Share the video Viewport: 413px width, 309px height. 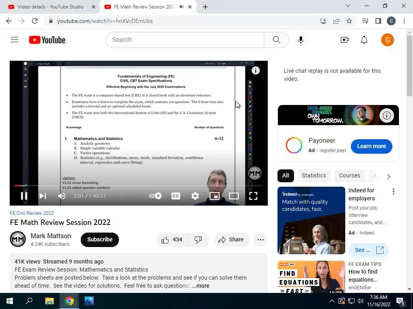[231, 239]
